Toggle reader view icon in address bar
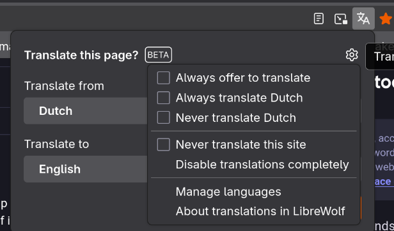Image resolution: width=394 pixels, height=231 pixels. [x=319, y=19]
